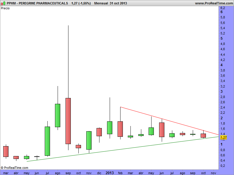Select the red descending trendline
The height and width of the screenshot is (175, 234).
click(169, 121)
